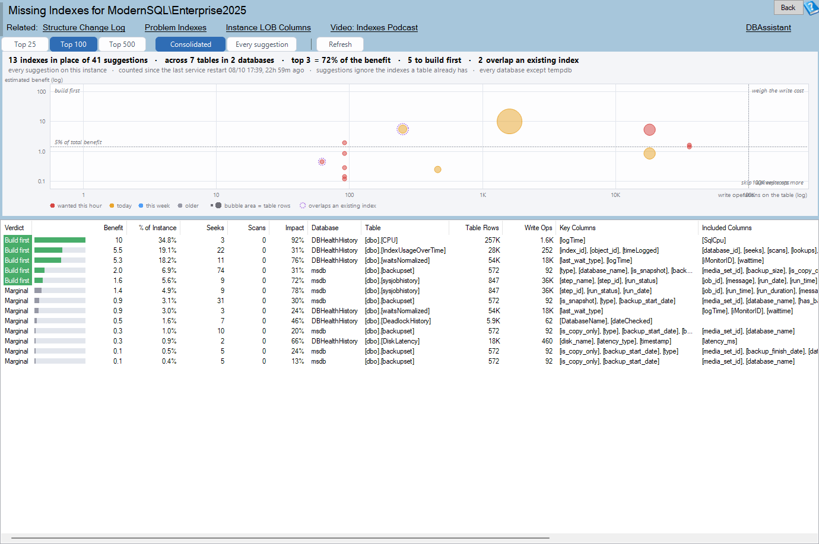Click the yellow bubble with dotted overlap ring
The width and height of the screenshot is (819, 544).
402,129
